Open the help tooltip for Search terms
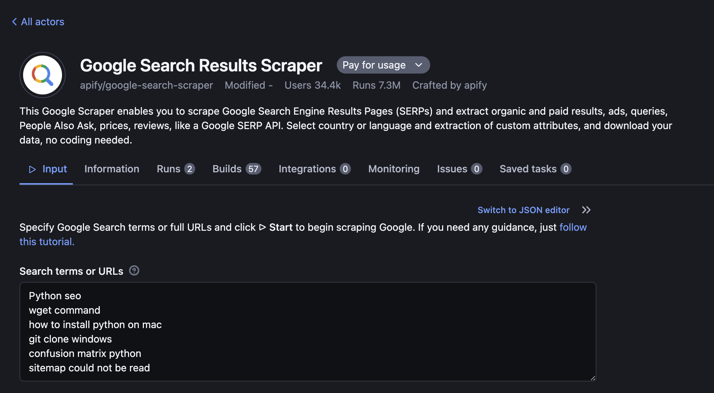The height and width of the screenshot is (393, 714). tap(135, 270)
